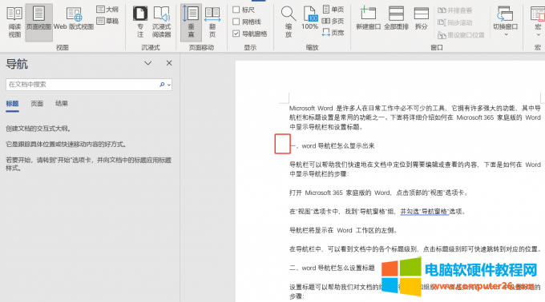Select vertical page movement (垂直)

192,22
